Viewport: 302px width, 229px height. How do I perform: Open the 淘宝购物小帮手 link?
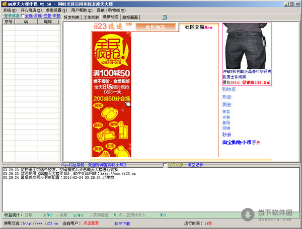click(239, 142)
